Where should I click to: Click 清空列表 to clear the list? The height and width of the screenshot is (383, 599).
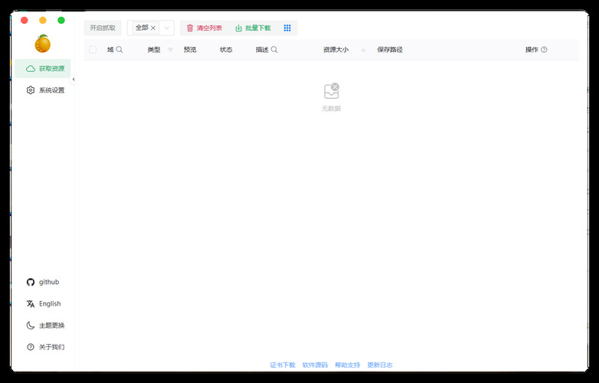(x=205, y=28)
